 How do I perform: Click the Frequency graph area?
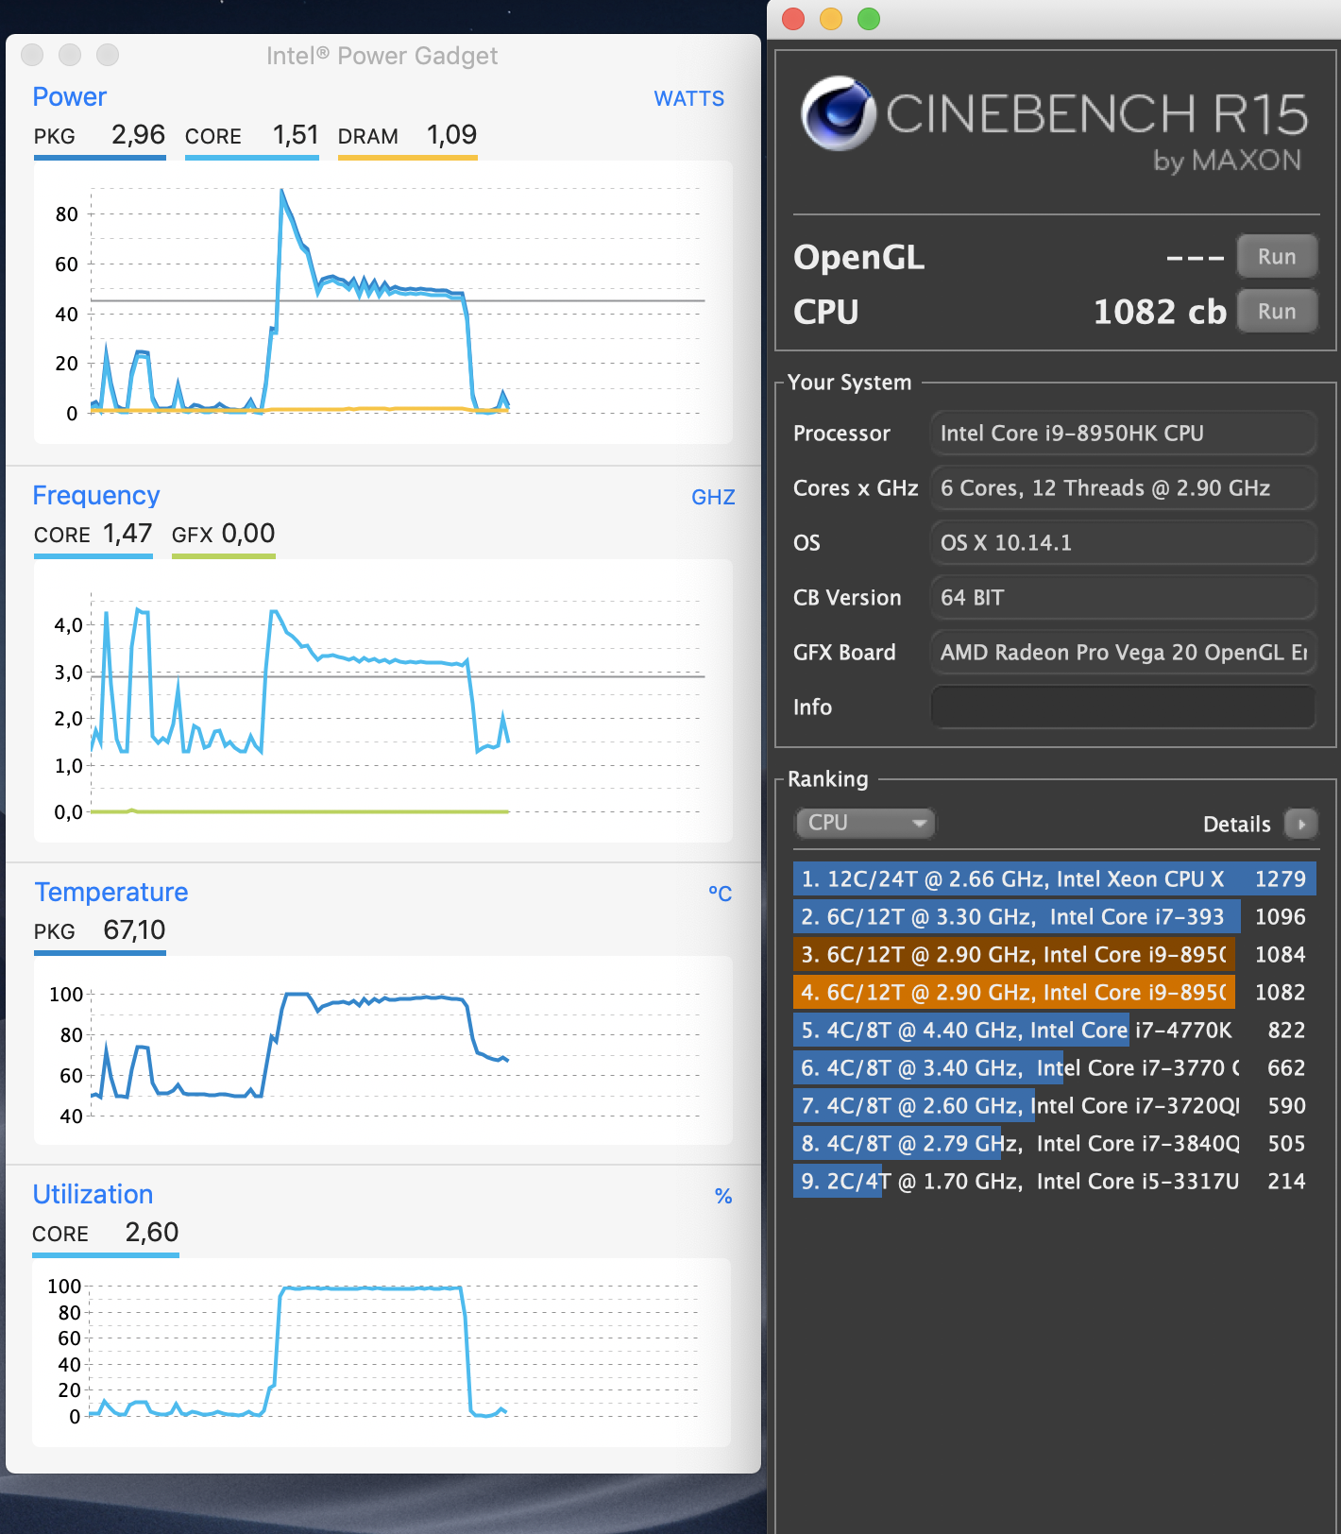pyautogui.click(x=382, y=701)
